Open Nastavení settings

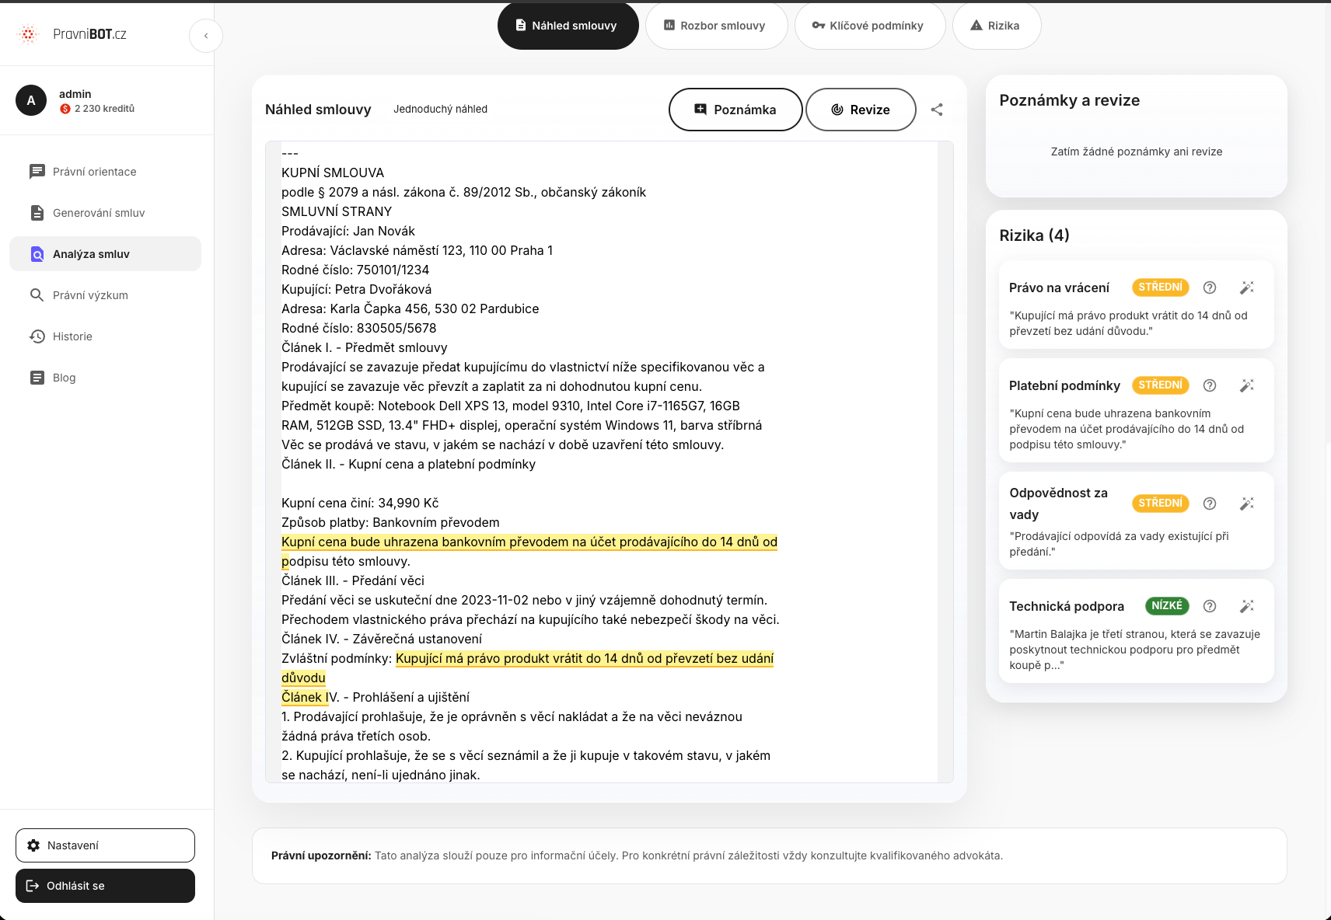click(105, 845)
